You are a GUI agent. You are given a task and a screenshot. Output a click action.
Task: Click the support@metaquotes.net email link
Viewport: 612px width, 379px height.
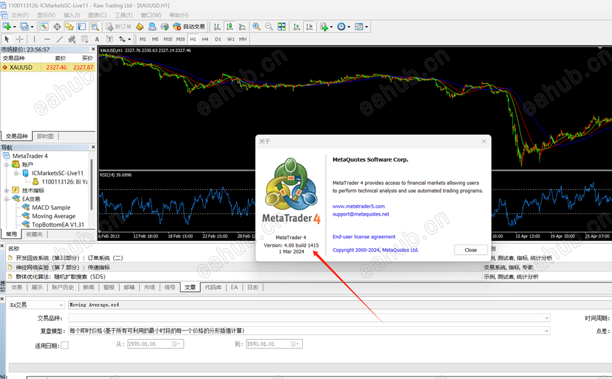(x=361, y=214)
